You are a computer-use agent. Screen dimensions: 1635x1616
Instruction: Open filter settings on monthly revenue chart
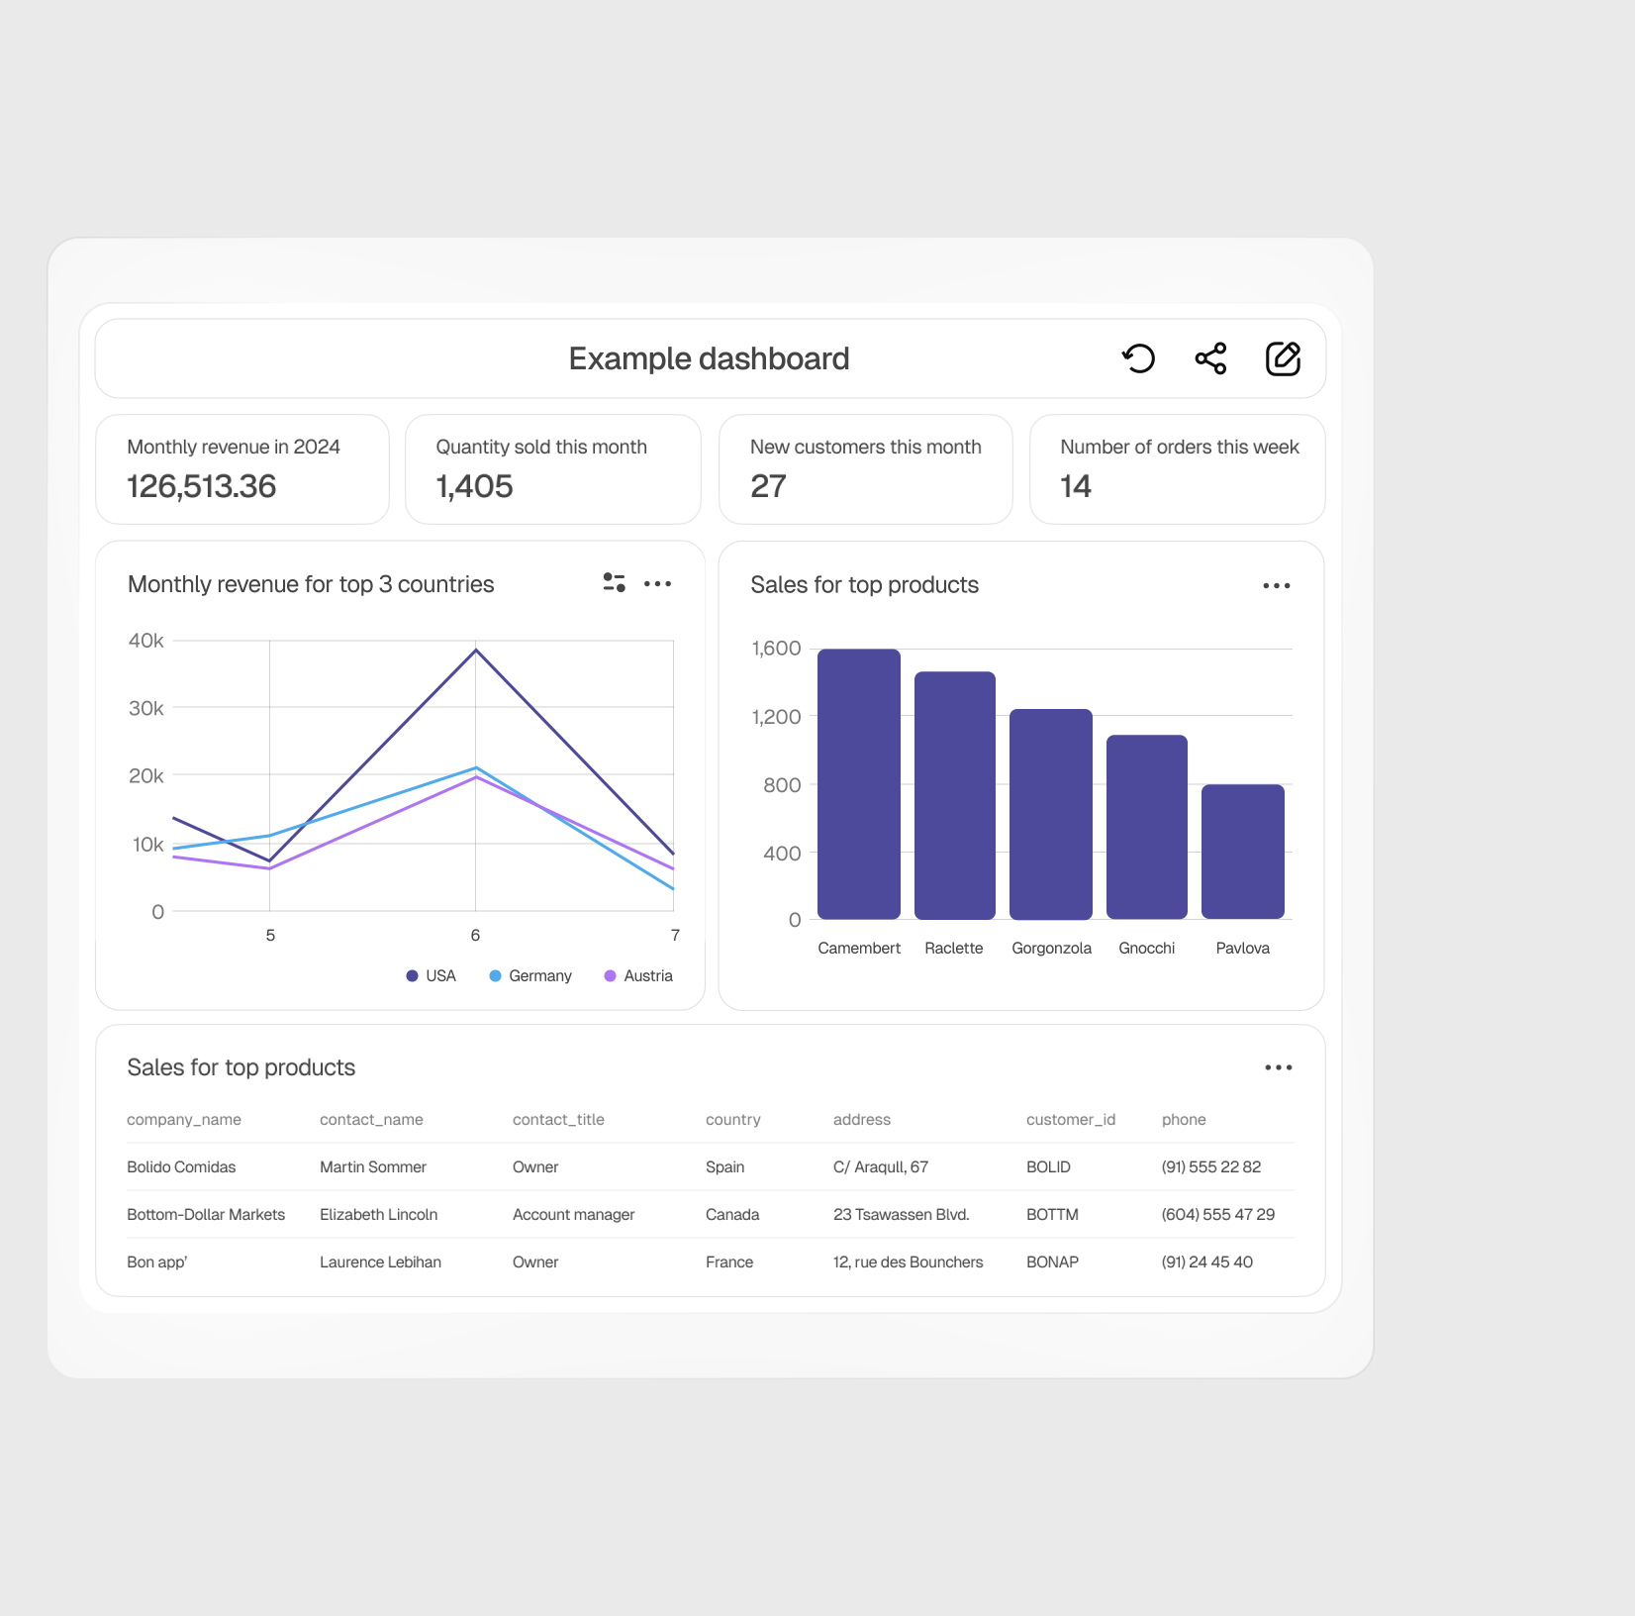[614, 583]
